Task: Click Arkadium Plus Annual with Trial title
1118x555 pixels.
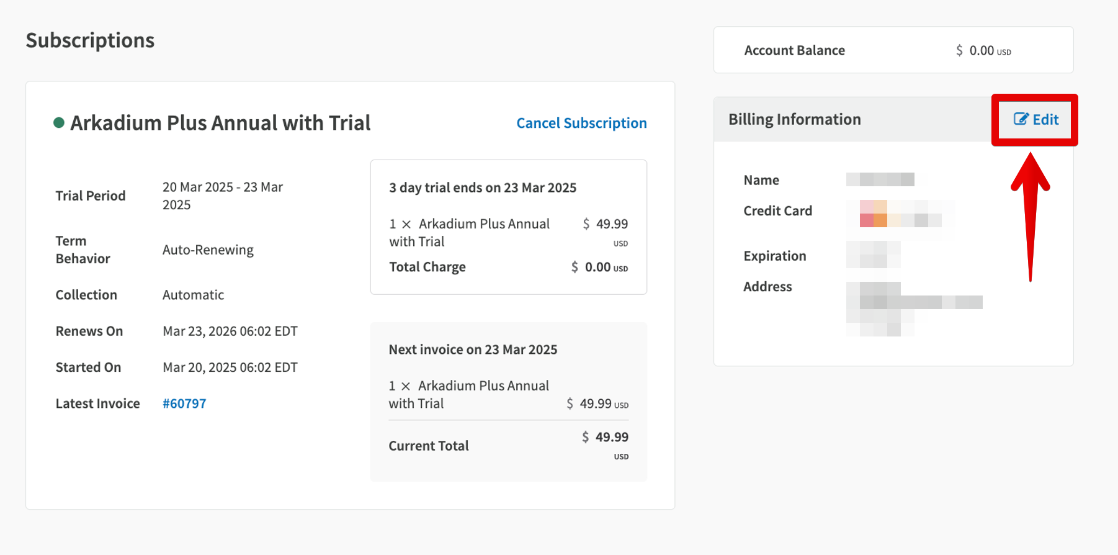Action: 220,123
